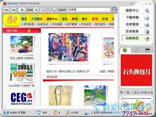The height and width of the screenshot is (117, 156).
Task: Click the 游戏新闻 section header
Action: coord(52,77)
